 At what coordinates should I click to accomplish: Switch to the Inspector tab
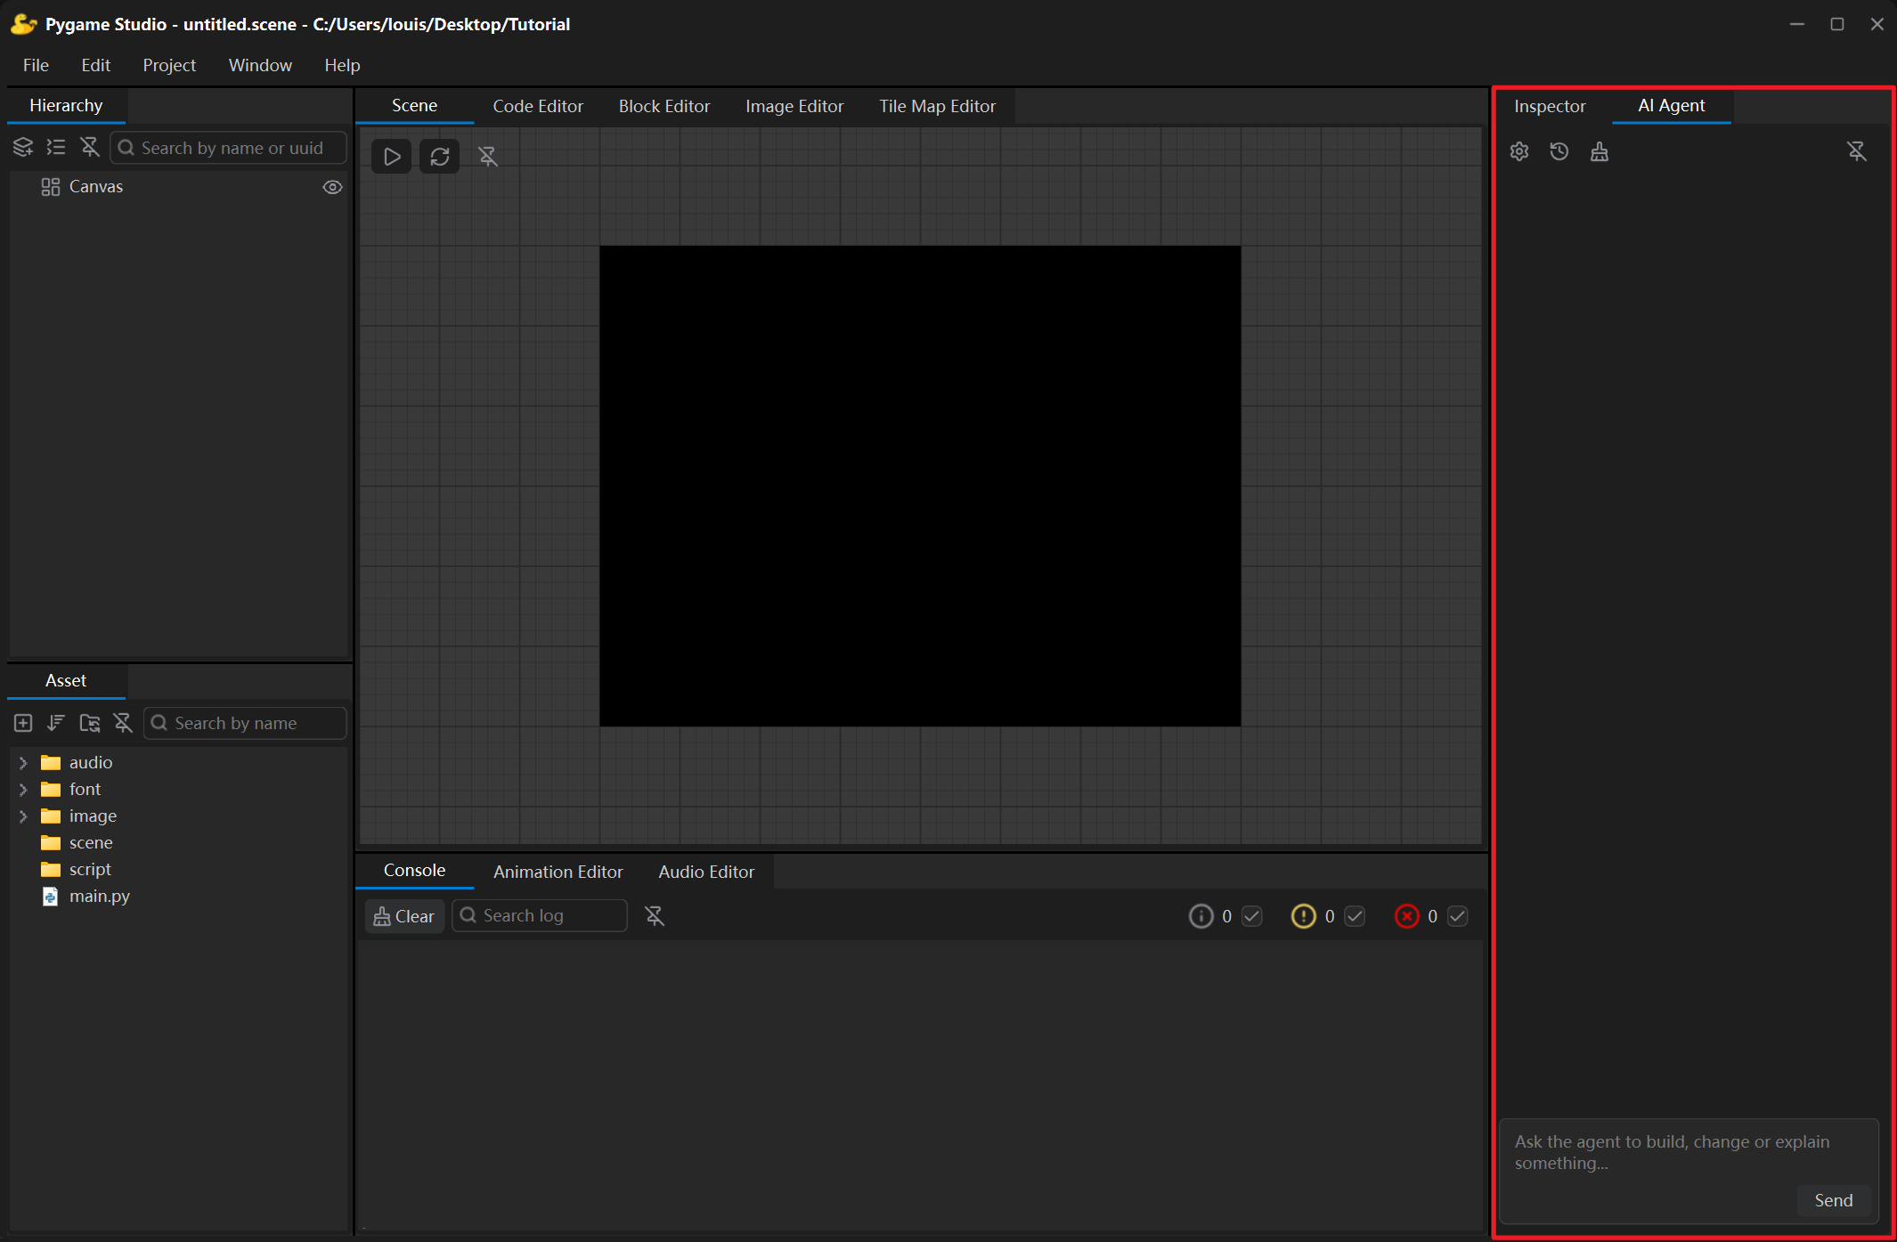[x=1550, y=106]
